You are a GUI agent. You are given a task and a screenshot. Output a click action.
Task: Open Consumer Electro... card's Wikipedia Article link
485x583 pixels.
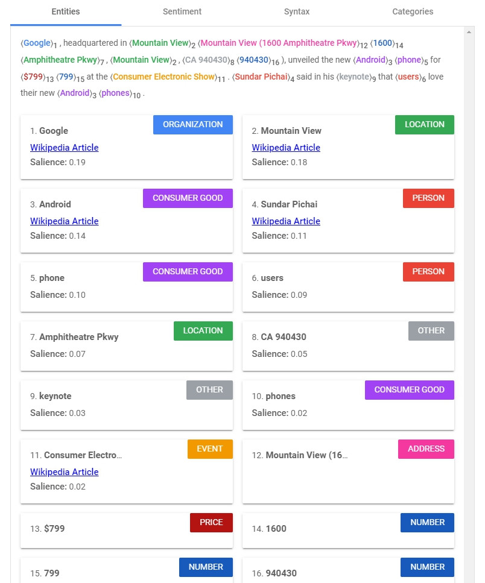(x=65, y=472)
